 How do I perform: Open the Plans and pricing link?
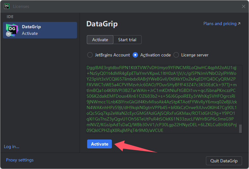222,24
